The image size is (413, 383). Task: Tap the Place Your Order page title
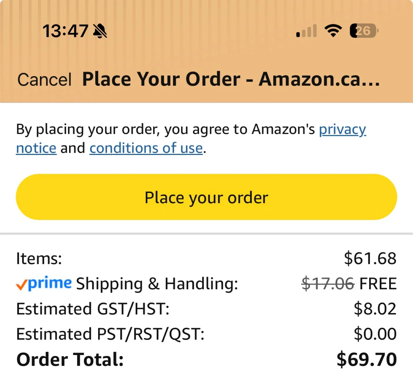click(231, 79)
